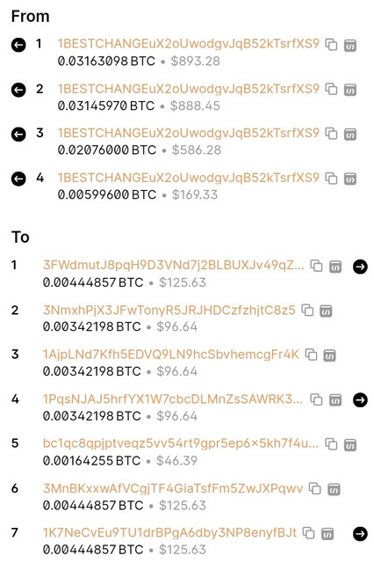This screenshot has height=563, width=374.
Task: Open the 1BESTCHANGE address link on input 1
Action: pos(189,44)
